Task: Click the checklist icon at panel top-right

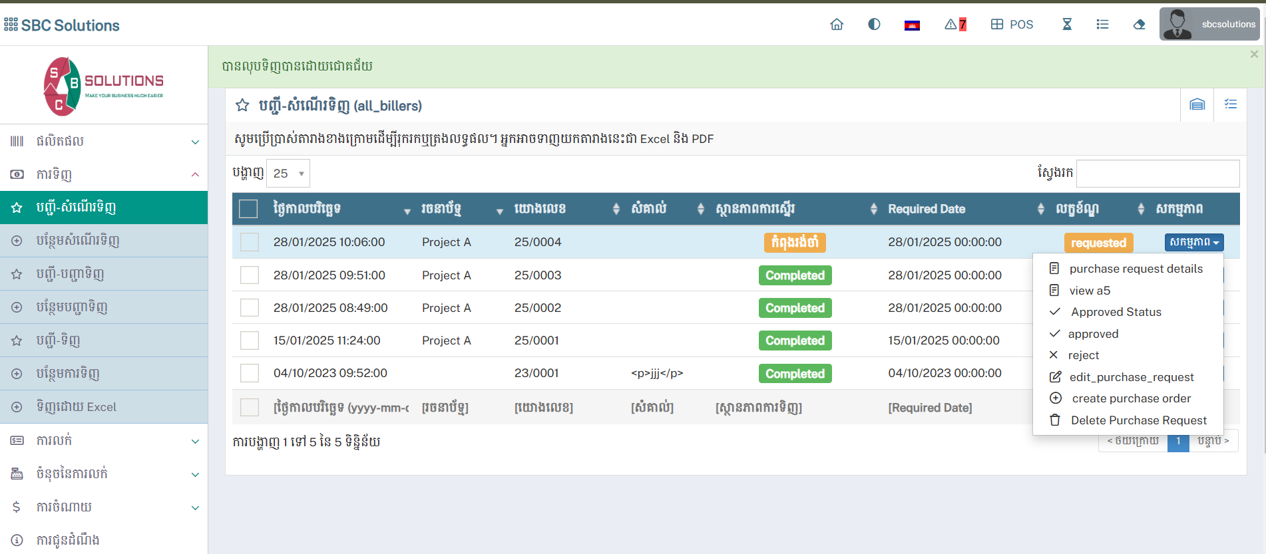Action: point(1230,104)
